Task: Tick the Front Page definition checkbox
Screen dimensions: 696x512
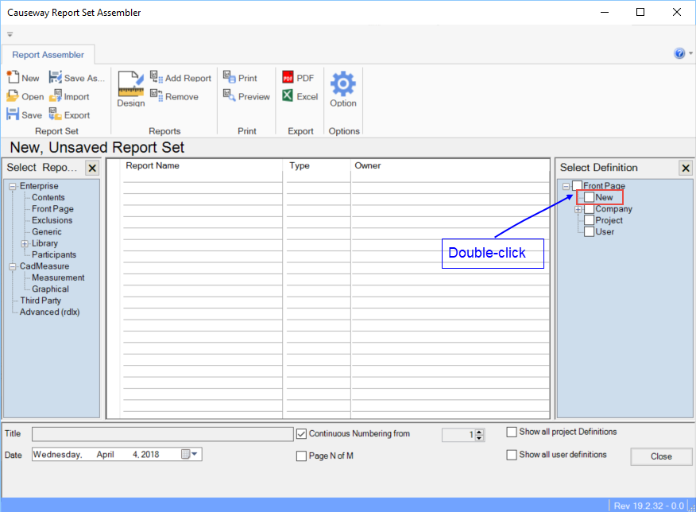Action: tap(577, 185)
